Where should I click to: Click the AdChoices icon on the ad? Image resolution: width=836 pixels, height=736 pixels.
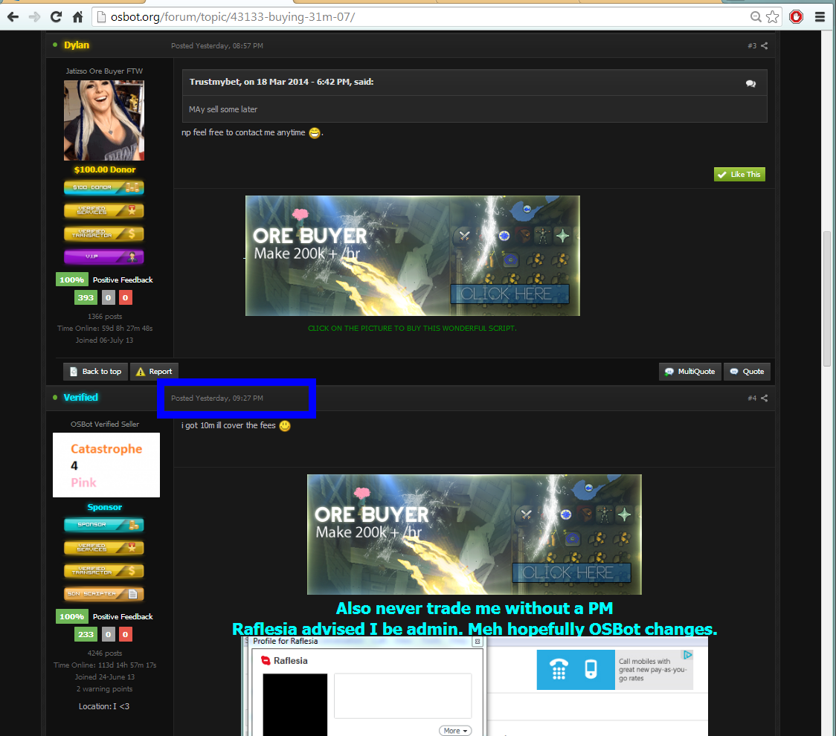point(688,654)
